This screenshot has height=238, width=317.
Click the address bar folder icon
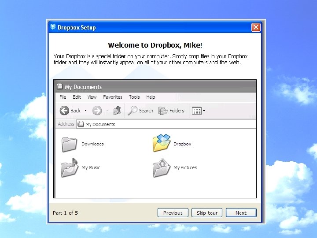(x=81, y=124)
